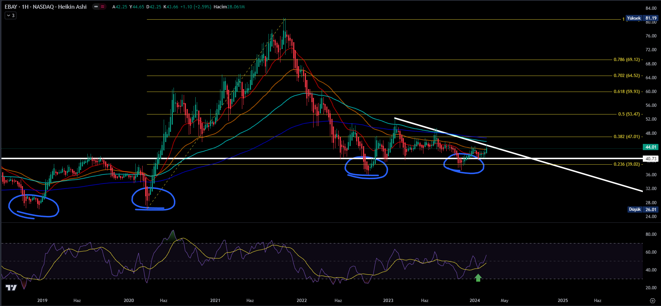Click 84.00 on the price scale
661x306 pixels.
tap(651, 8)
